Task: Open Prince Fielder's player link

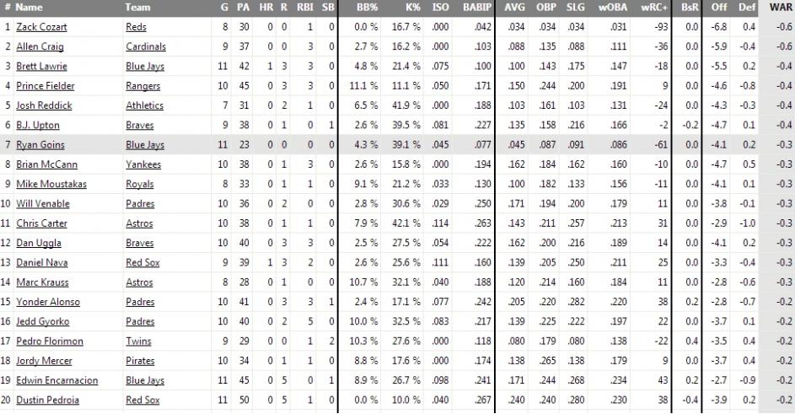Action: coord(46,86)
